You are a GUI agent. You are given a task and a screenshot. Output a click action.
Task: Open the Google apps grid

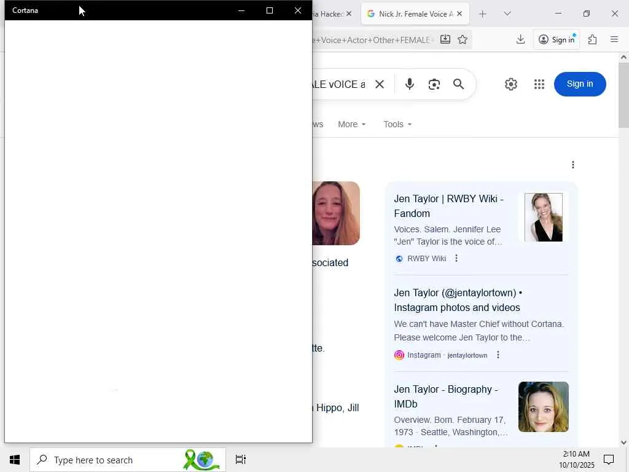coord(539,84)
